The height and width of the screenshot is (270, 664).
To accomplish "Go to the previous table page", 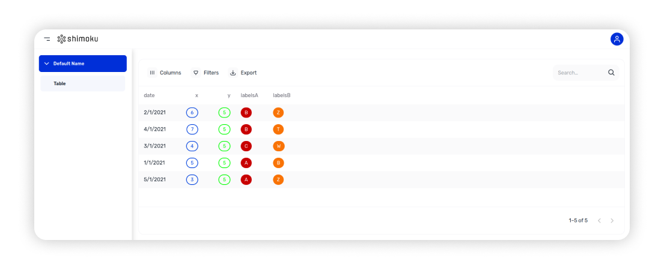I will click(x=599, y=221).
